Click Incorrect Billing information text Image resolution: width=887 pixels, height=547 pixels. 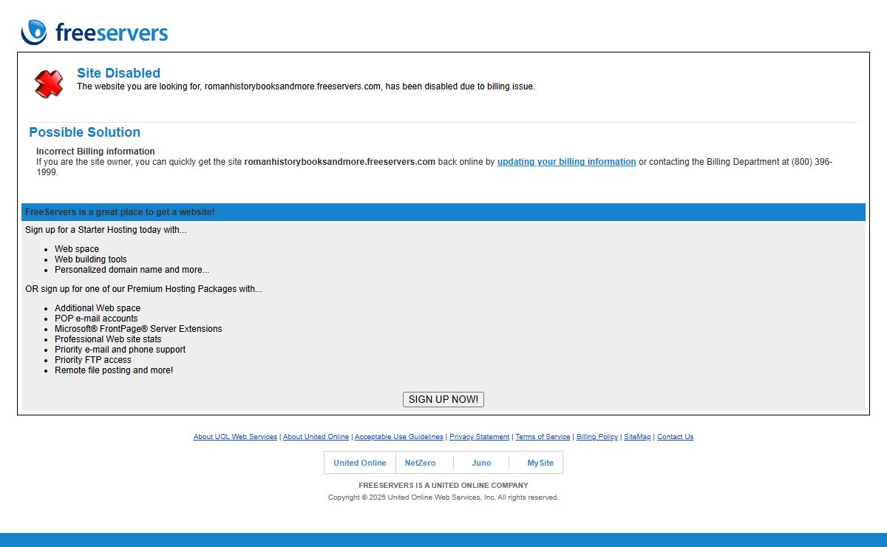click(95, 152)
